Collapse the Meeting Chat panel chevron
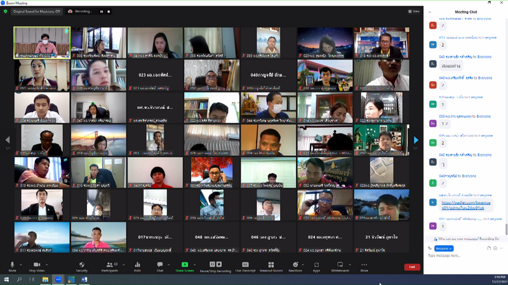508x285 pixels. point(430,12)
